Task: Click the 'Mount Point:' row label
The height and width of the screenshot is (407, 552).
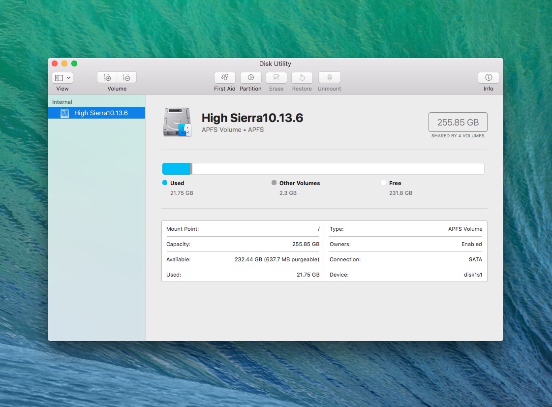Action: [183, 229]
